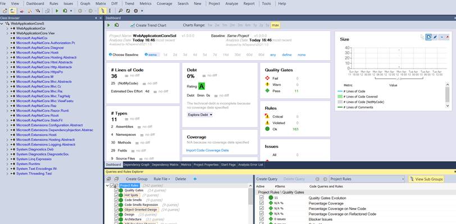456x224 pixels.
Task: Expand the System.Runtime tree node
Action: pos(7,164)
